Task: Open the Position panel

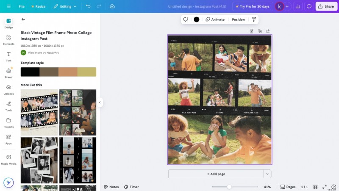Action: pos(238,19)
